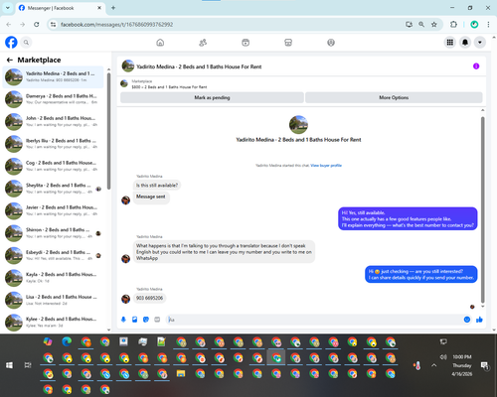Screen dimensions: 497x397
Task: Open the Cog conversation
Action: point(53,166)
